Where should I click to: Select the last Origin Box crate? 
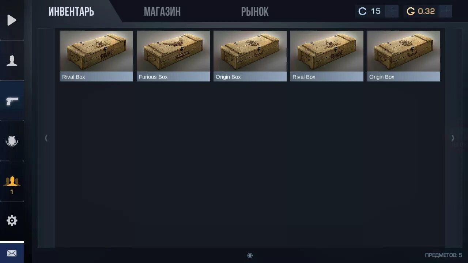pyautogui.click(x=404, y=56)
